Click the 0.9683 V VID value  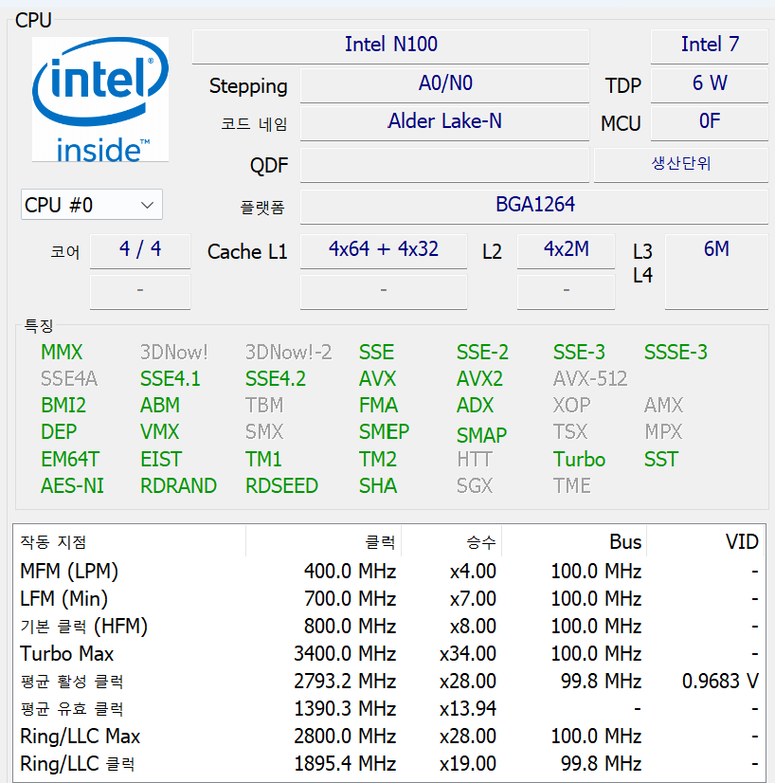pos(720,682)
